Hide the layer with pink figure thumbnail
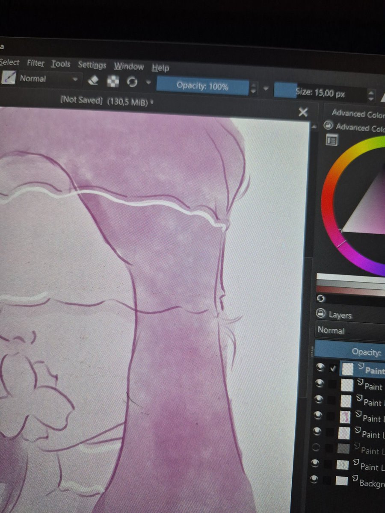This screenshot has width=385, height=513. [318, 416]
